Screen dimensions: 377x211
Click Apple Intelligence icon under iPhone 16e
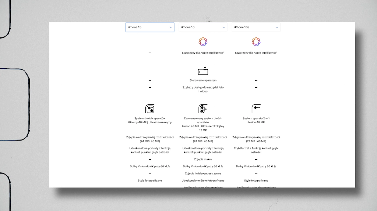point(256,42)
